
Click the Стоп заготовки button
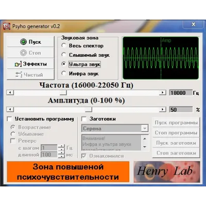click(x=176, y=153)
